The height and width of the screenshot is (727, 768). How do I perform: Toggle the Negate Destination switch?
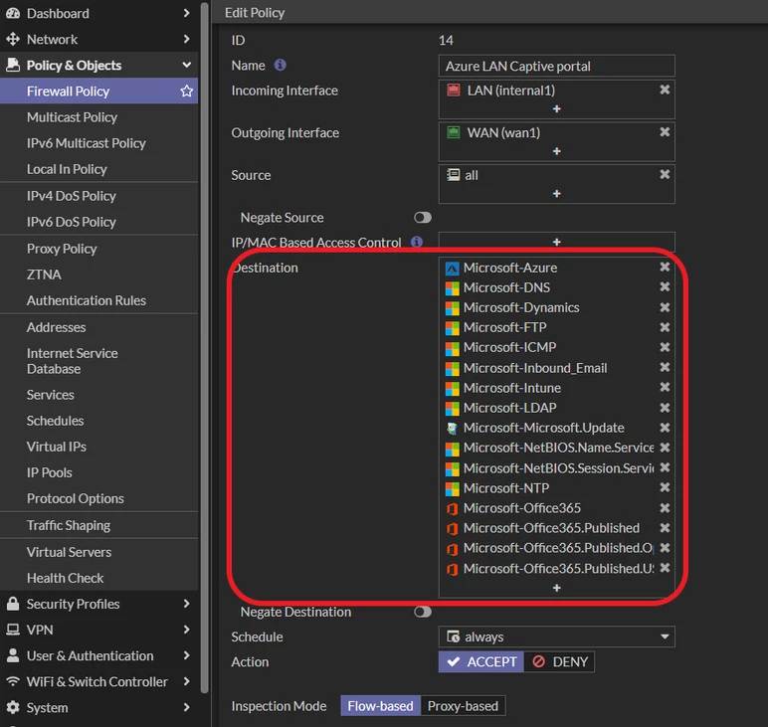(x=423, y=612)
